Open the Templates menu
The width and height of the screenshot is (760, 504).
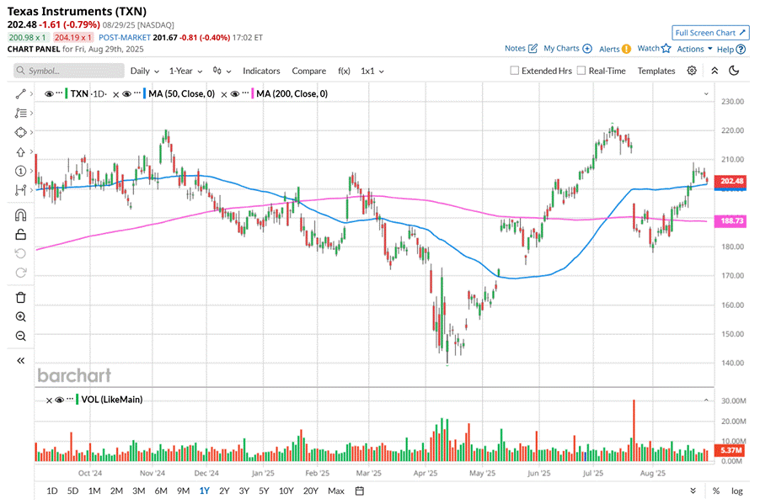656,71
